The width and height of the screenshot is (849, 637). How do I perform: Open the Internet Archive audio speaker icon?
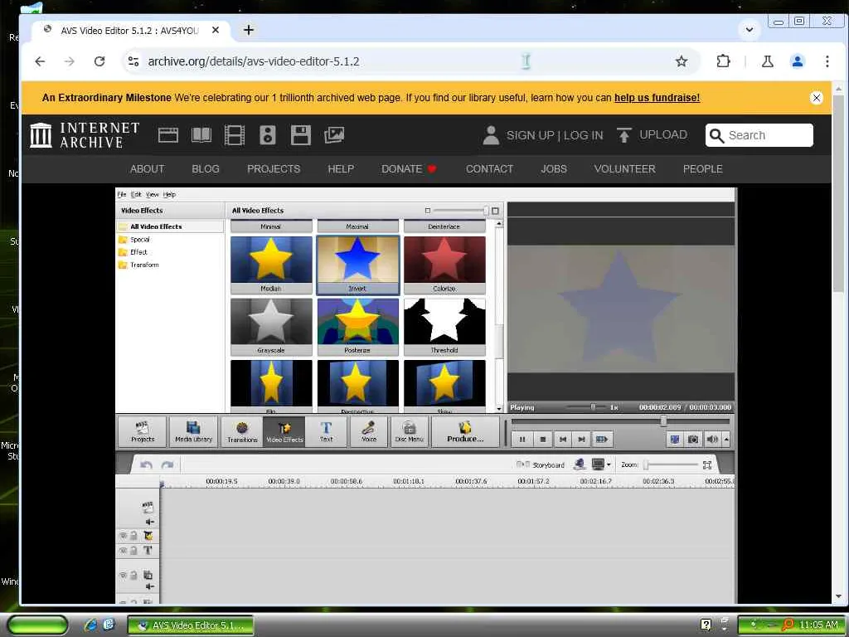pos(268,135)
